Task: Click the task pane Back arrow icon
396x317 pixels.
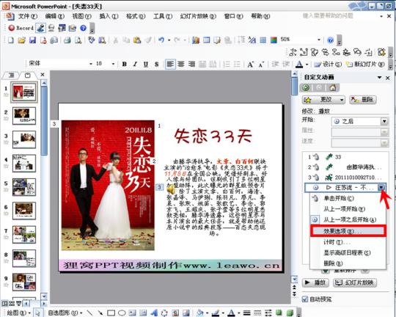Action: point(306,88)
